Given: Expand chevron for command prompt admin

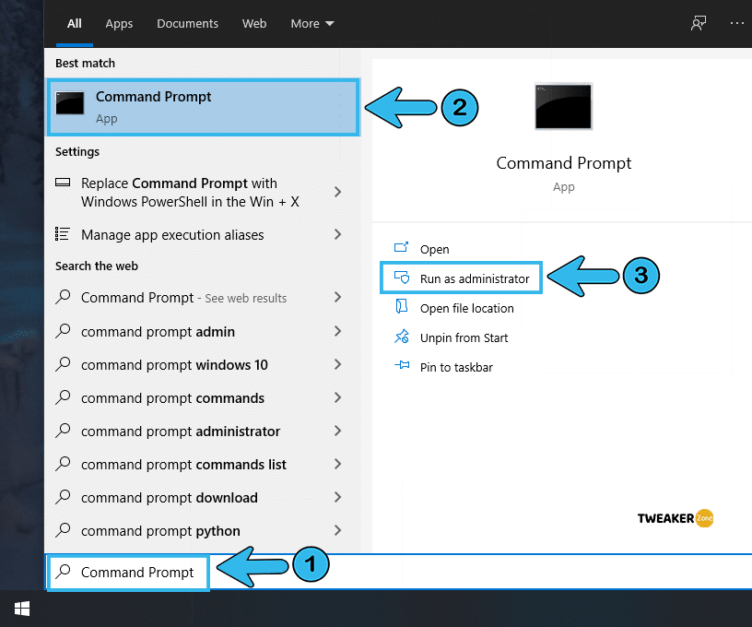Looking at the screenshot, I should [337, 331].
